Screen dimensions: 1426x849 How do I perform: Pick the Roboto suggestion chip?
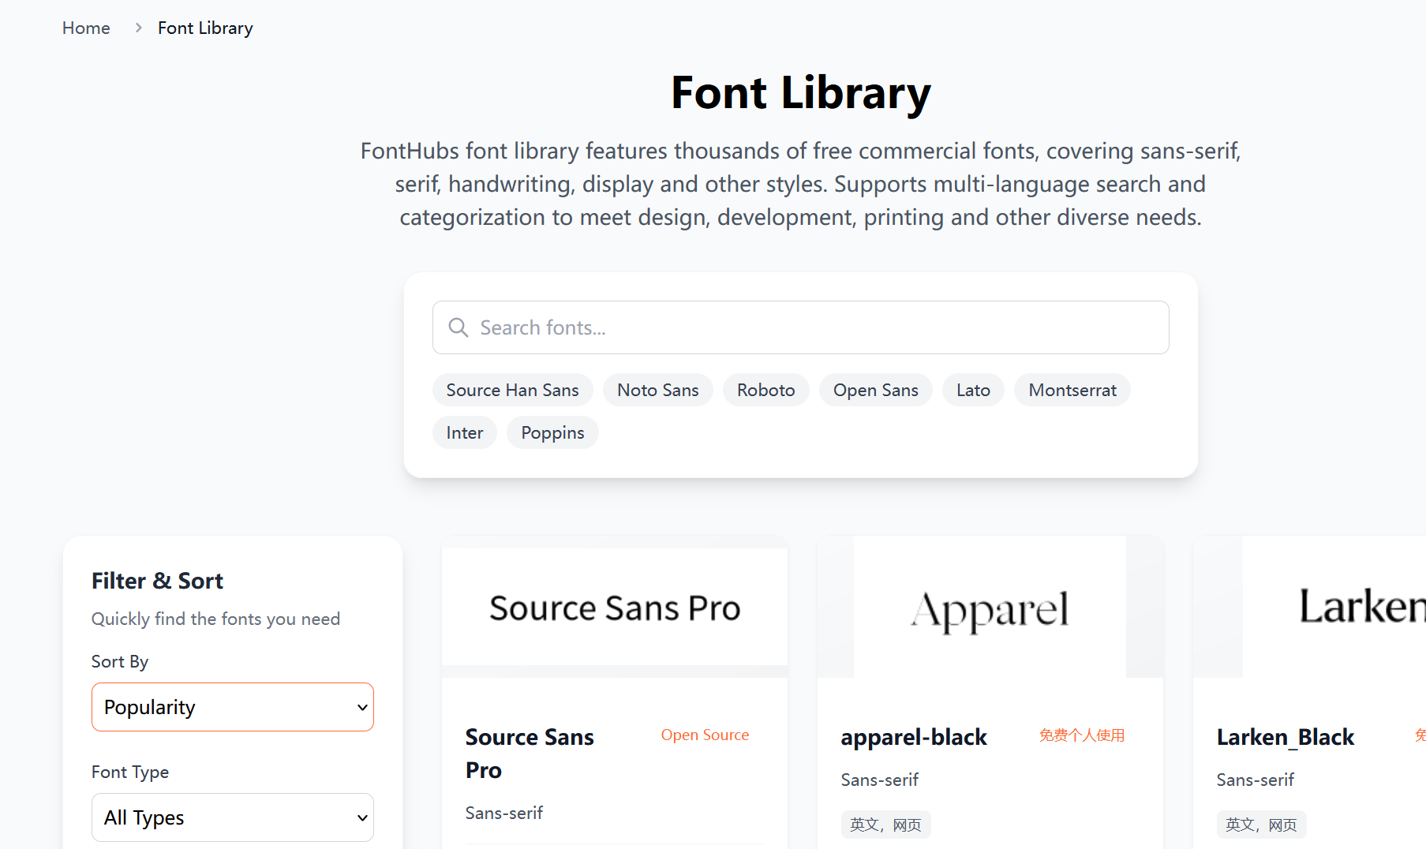(x=765, y=390)
